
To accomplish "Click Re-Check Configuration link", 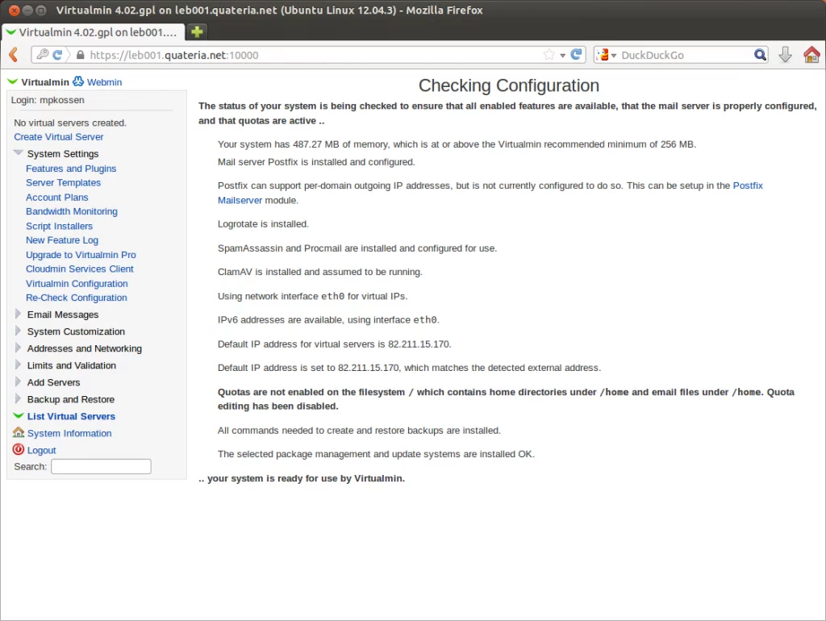I will (x=77, y=298).
